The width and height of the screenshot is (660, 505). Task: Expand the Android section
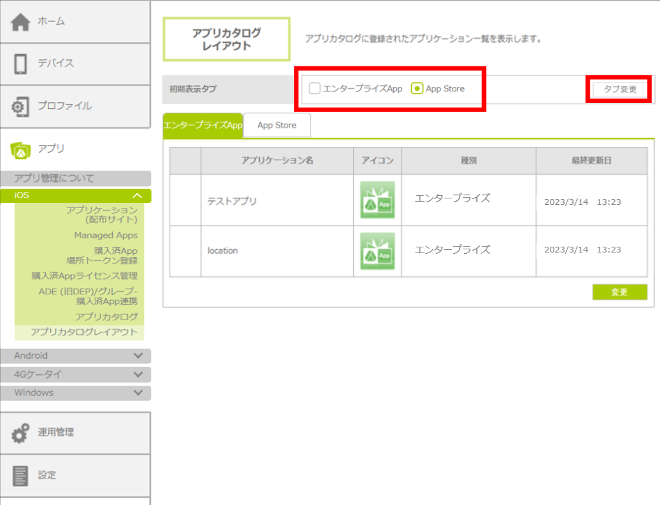[x=137, y=356]
